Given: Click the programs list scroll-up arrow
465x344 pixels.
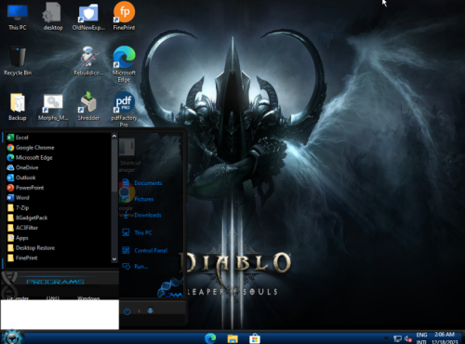Looking at the screenshot, I should [114, 136].
